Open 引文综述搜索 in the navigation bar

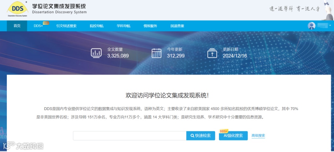pos(66,26)
